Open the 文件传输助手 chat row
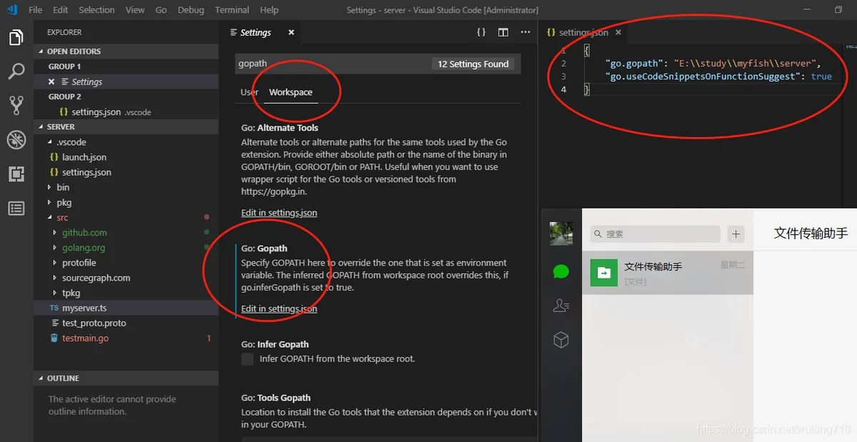 [x=668, y=272]
